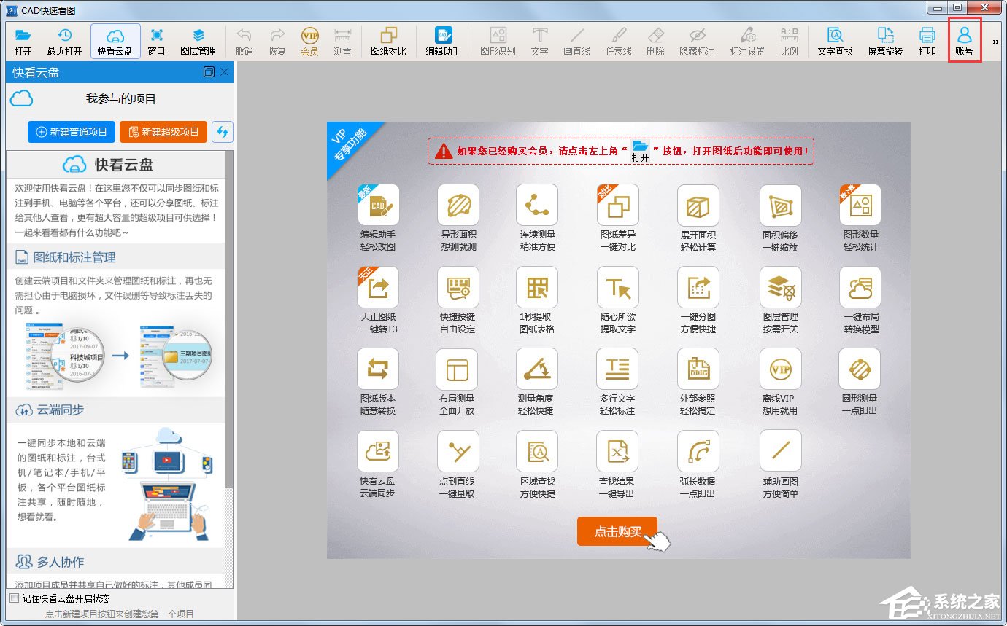
Task: Rotate the screen with 屏幕旋转
Action: 884,40
